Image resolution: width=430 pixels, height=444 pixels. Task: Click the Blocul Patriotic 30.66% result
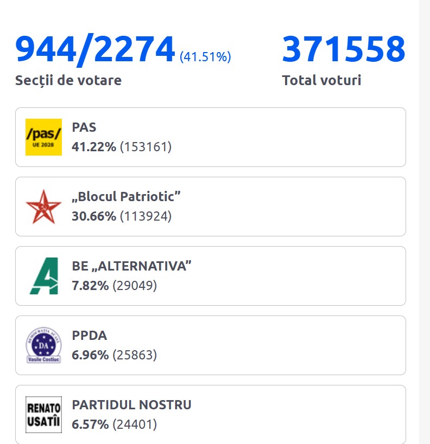94,216
